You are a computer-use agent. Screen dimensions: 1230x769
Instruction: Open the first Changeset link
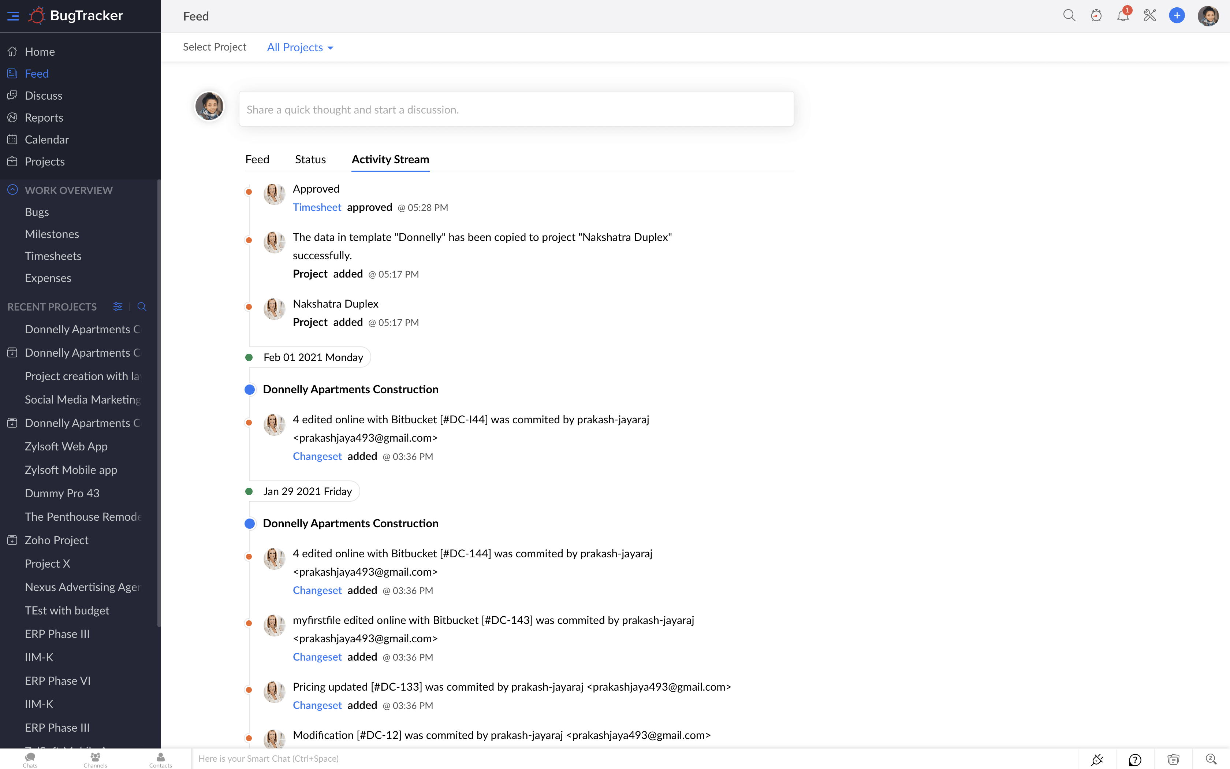(x=317, y=456)
